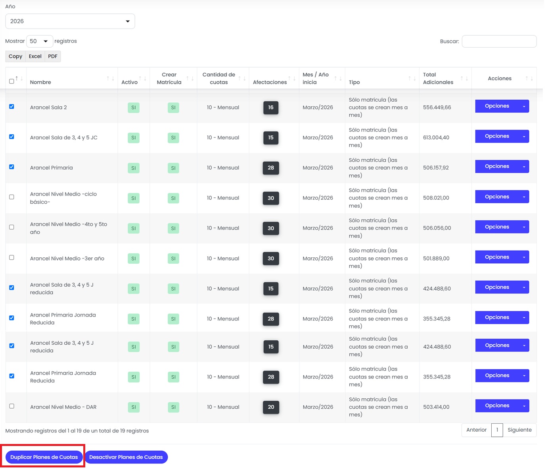Click Desactivar Planes de Cuotas button
546x469 pixels.
[126, 457]
